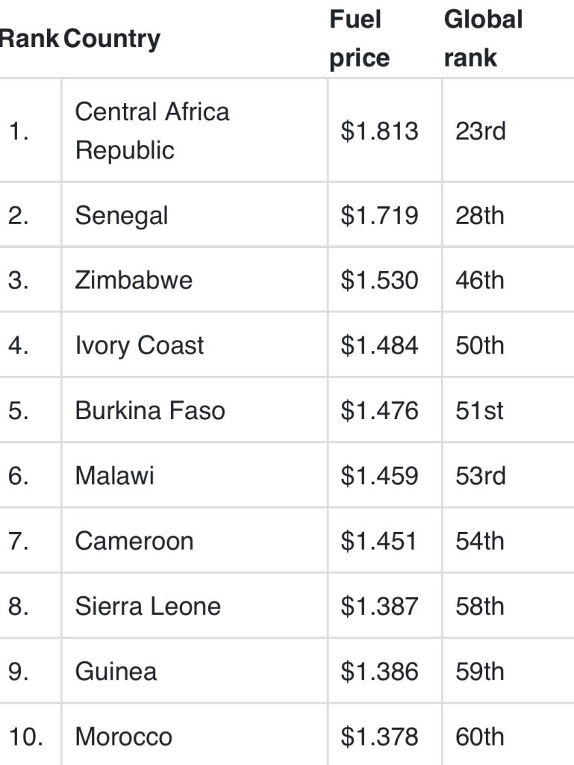Click the Fuel price column header
Screen dimensions: 574x765
360,39
